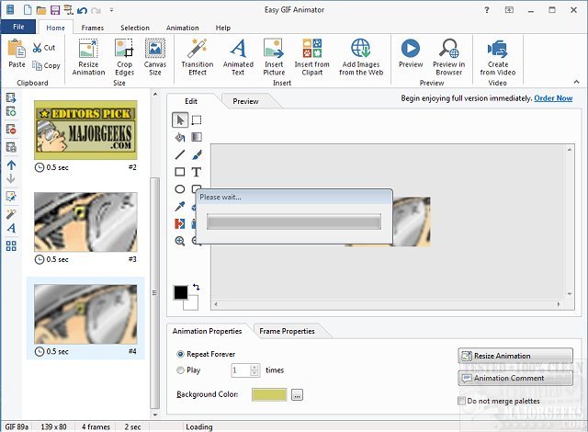Select the Crop Edges tool

click(124, 56)
